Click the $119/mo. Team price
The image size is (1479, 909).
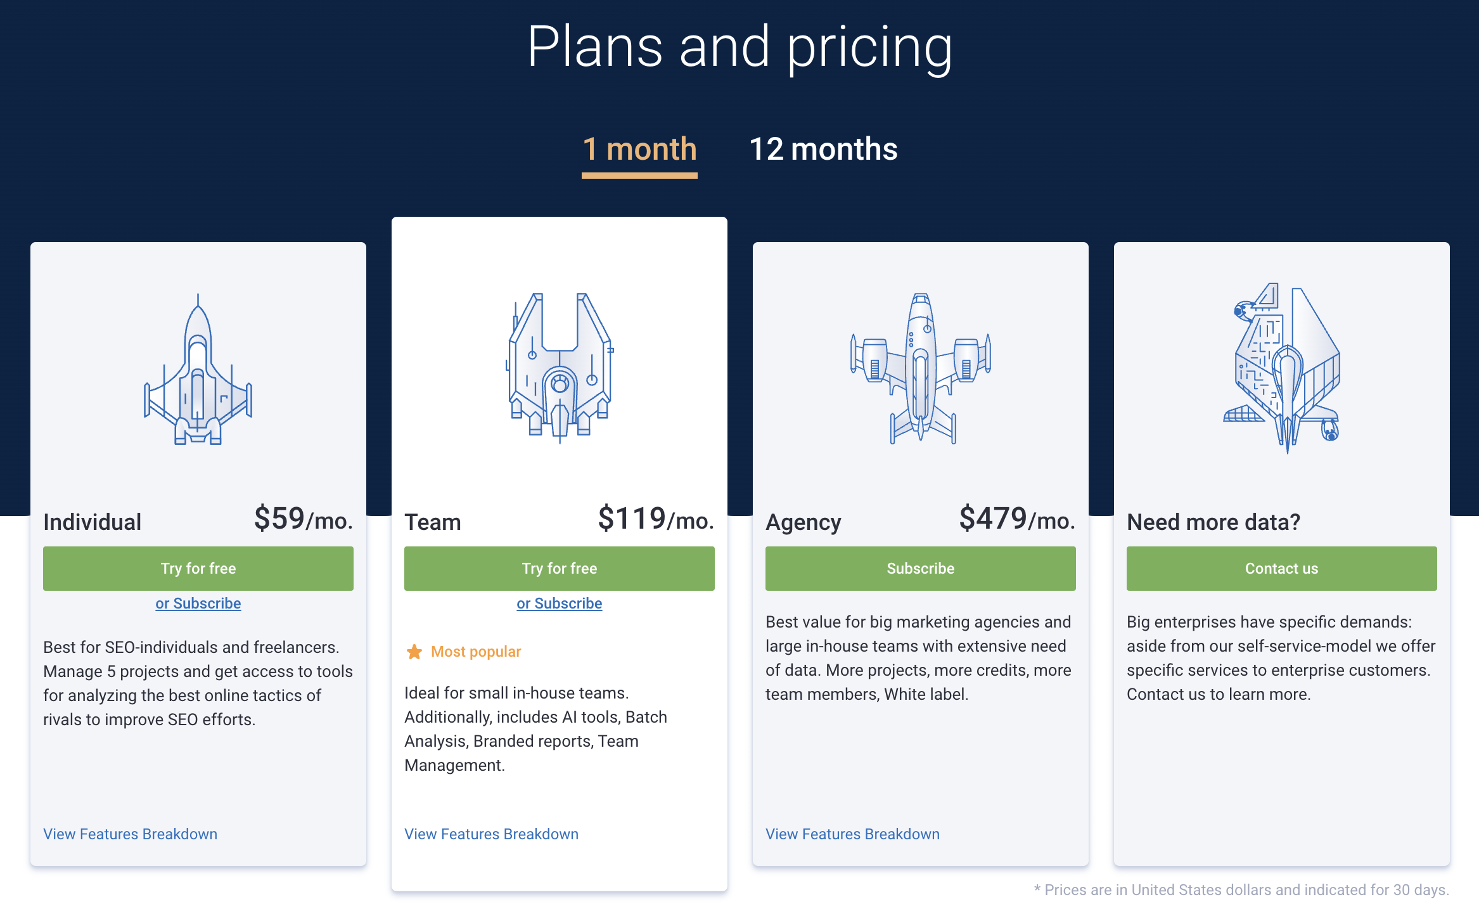[x=656, y=519]
